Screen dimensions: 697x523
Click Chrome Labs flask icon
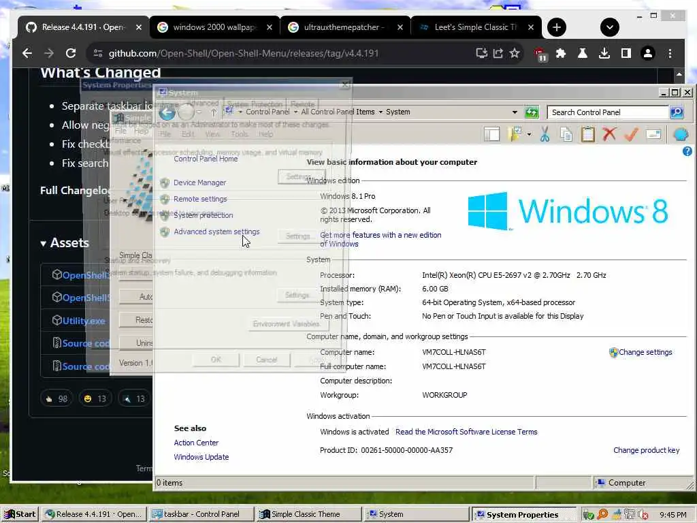(583, 53)
